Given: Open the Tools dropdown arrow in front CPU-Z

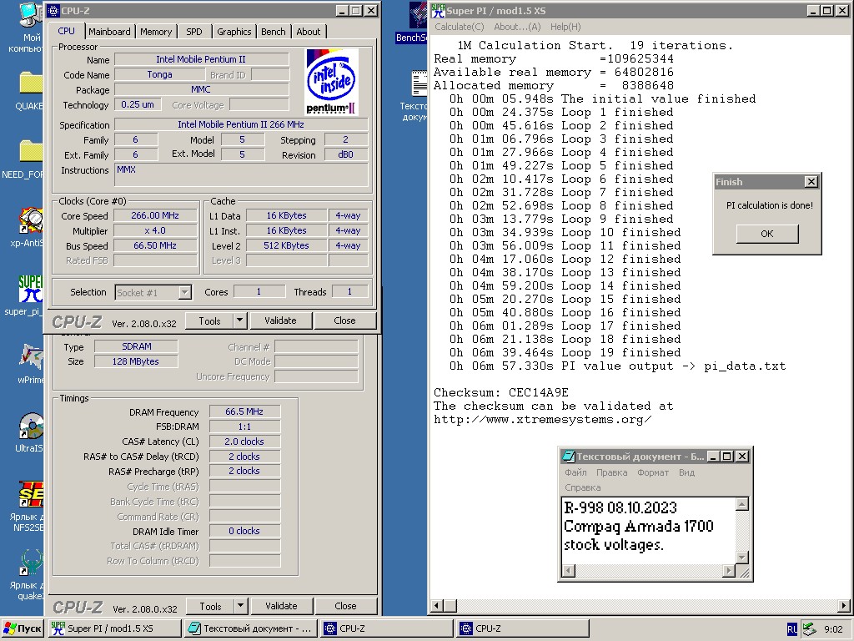Looking at the screenshot, I should (239, 320).
